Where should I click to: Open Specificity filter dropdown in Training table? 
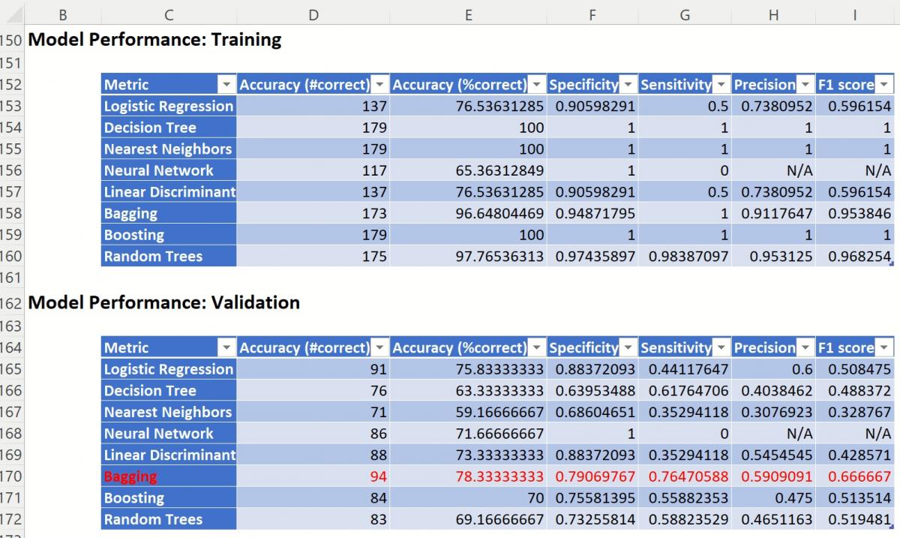point(628,84)
